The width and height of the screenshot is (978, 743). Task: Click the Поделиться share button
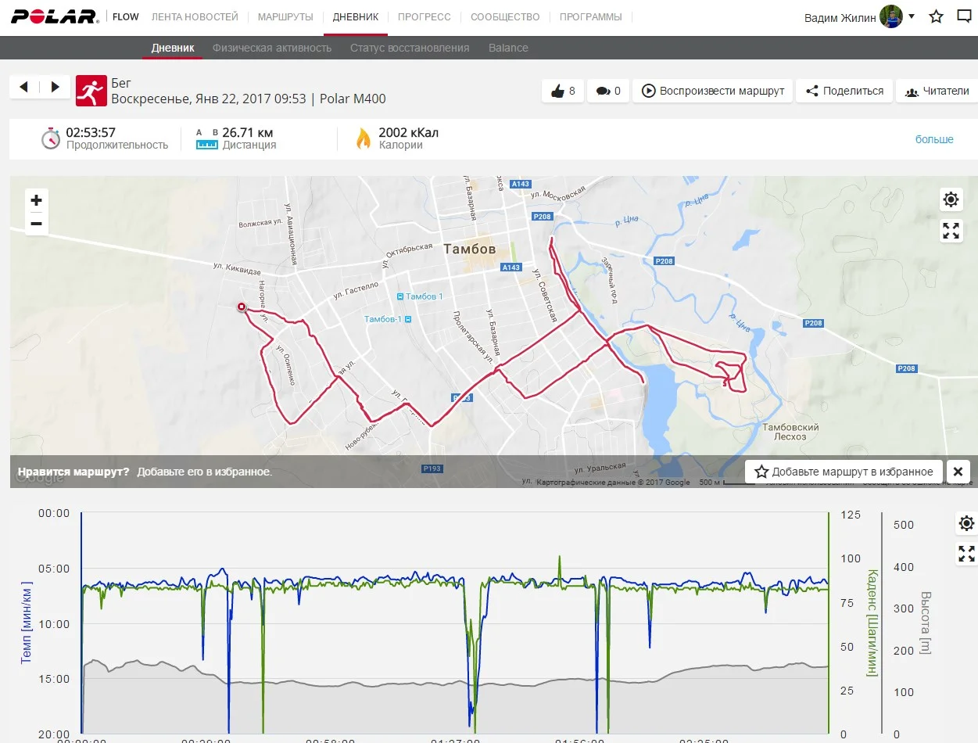[x=844, y=91]
